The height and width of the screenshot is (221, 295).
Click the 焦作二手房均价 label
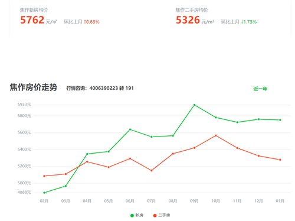tap(192, 10)
